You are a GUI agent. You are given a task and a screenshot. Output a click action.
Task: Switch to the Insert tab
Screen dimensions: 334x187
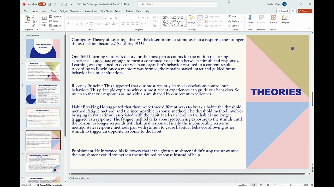pyautogui.click(x=44, y=11)
